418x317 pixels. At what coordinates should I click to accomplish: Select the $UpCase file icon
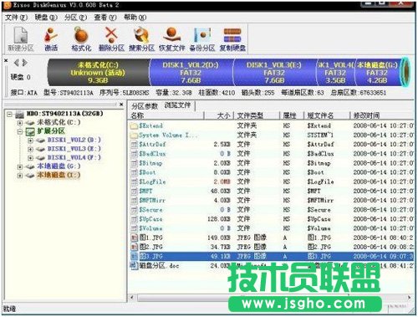coord(135,219)
